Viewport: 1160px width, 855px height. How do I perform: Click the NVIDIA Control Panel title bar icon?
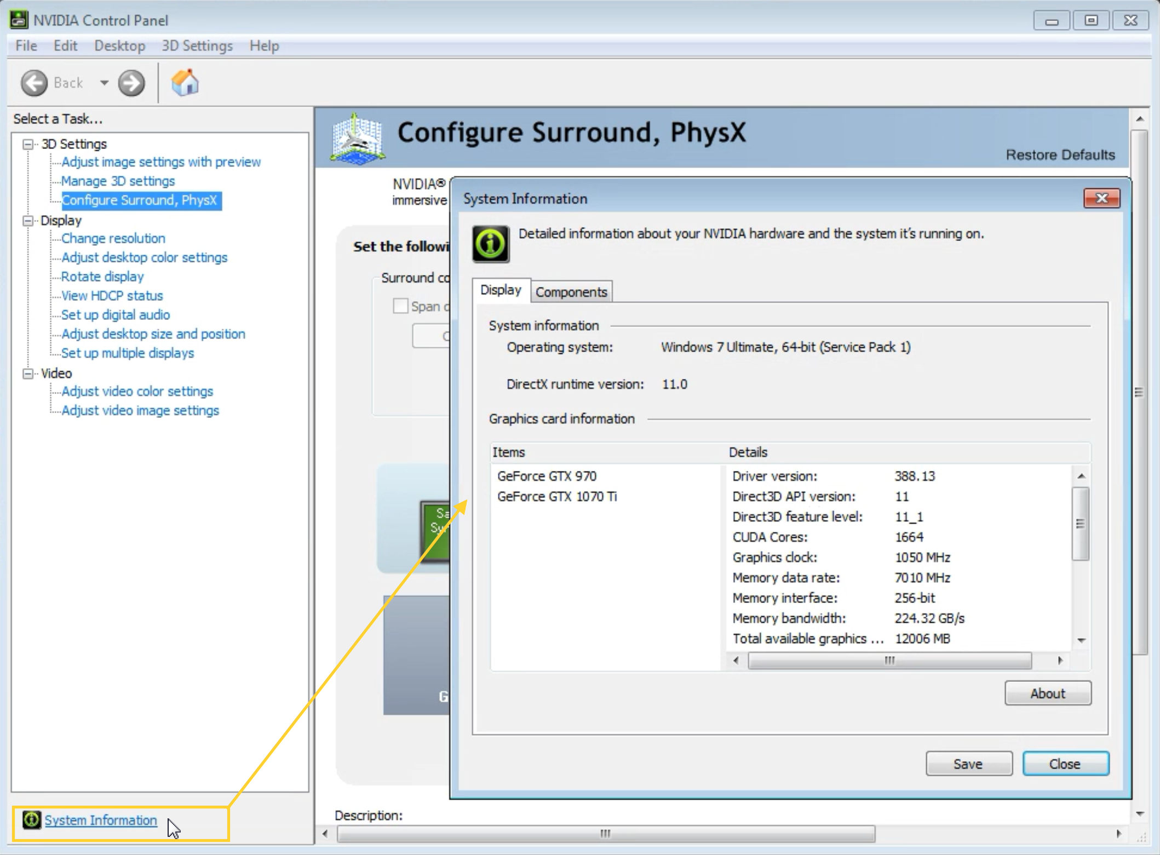19,20
